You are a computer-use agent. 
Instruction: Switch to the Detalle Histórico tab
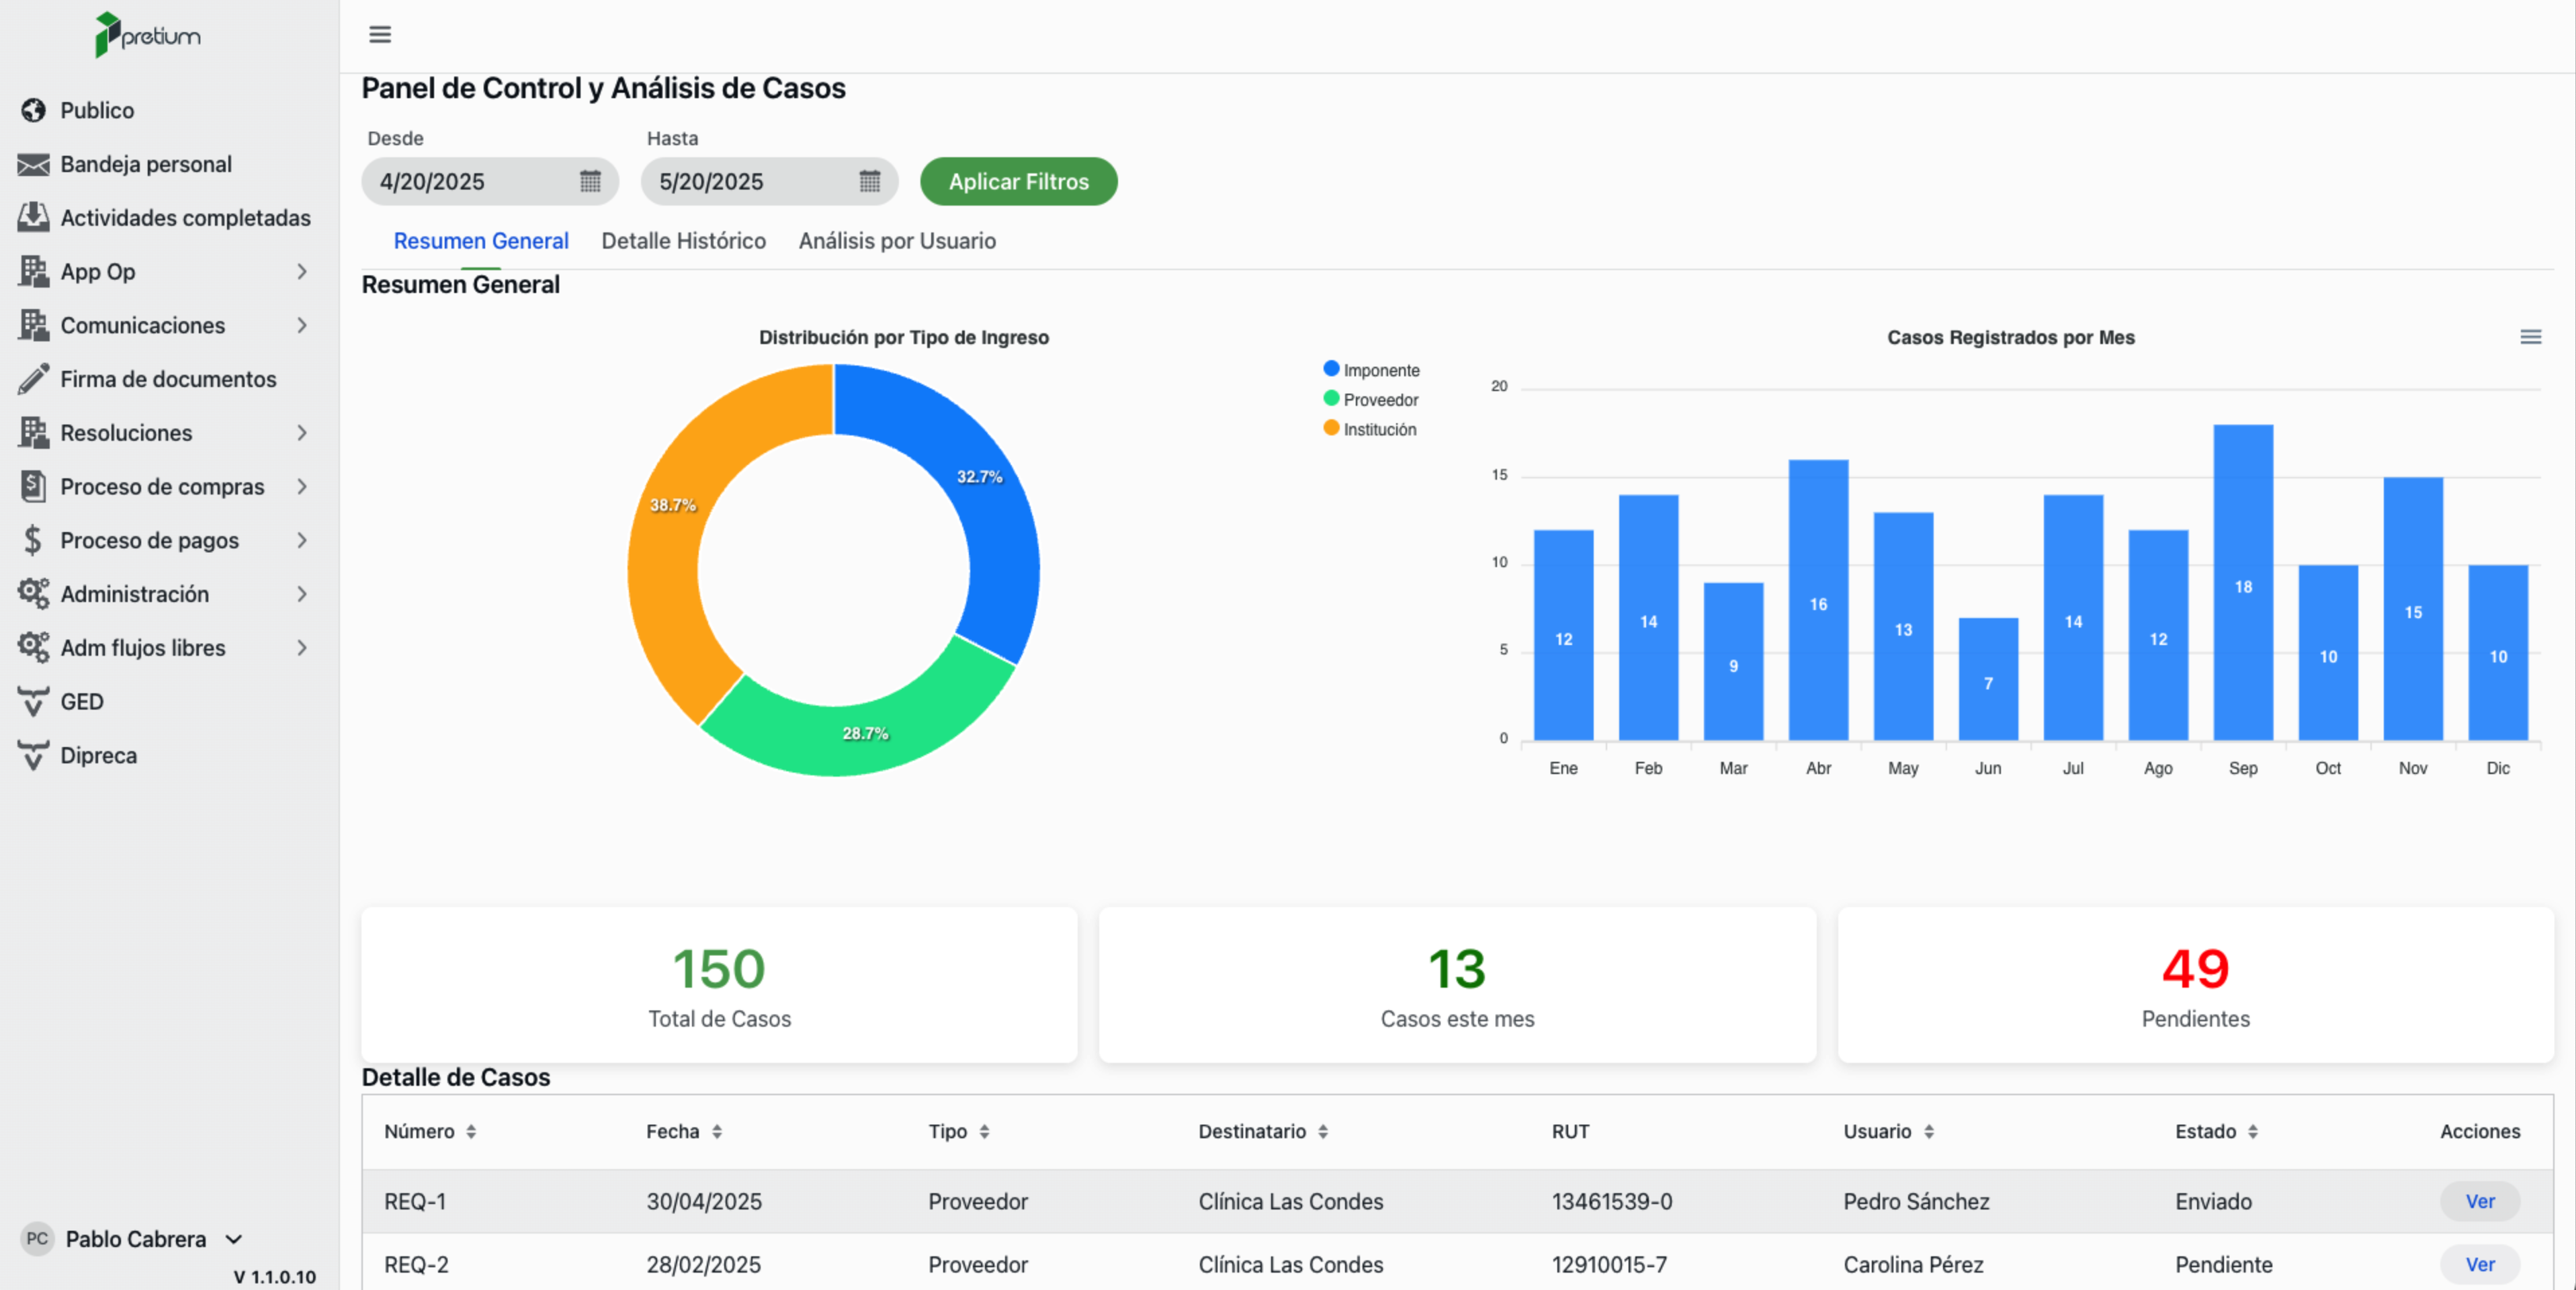pyautogui.click(x=683, y=241)
